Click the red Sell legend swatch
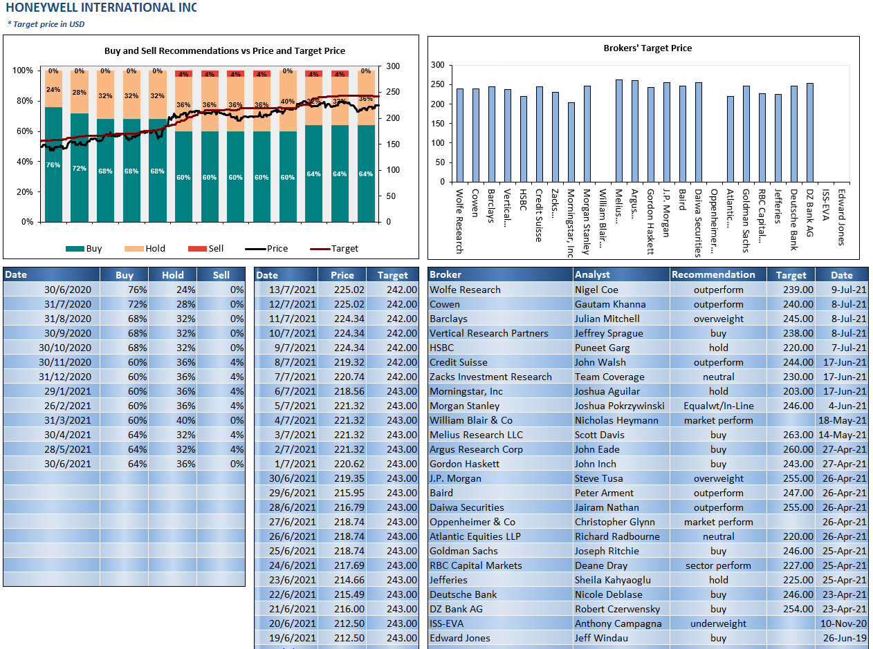873x649 pixels. (x=196, y=249)
